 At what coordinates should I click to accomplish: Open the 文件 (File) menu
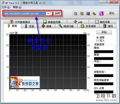6,7
